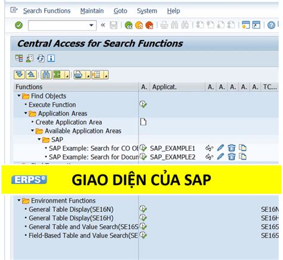283x260 pixels.
Task: Click the copy icon for SAP_EXAMPLE2
Action: pos(242,157)
